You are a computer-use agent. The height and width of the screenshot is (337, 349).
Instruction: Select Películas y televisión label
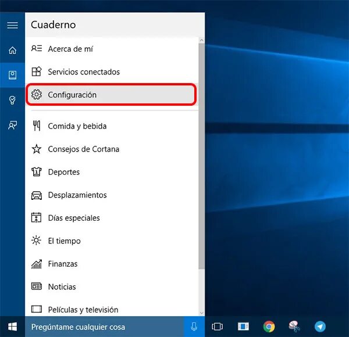point(83,310)
